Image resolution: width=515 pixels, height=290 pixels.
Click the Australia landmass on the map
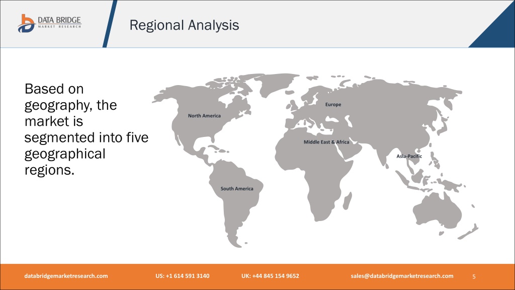tap(437, 210)
